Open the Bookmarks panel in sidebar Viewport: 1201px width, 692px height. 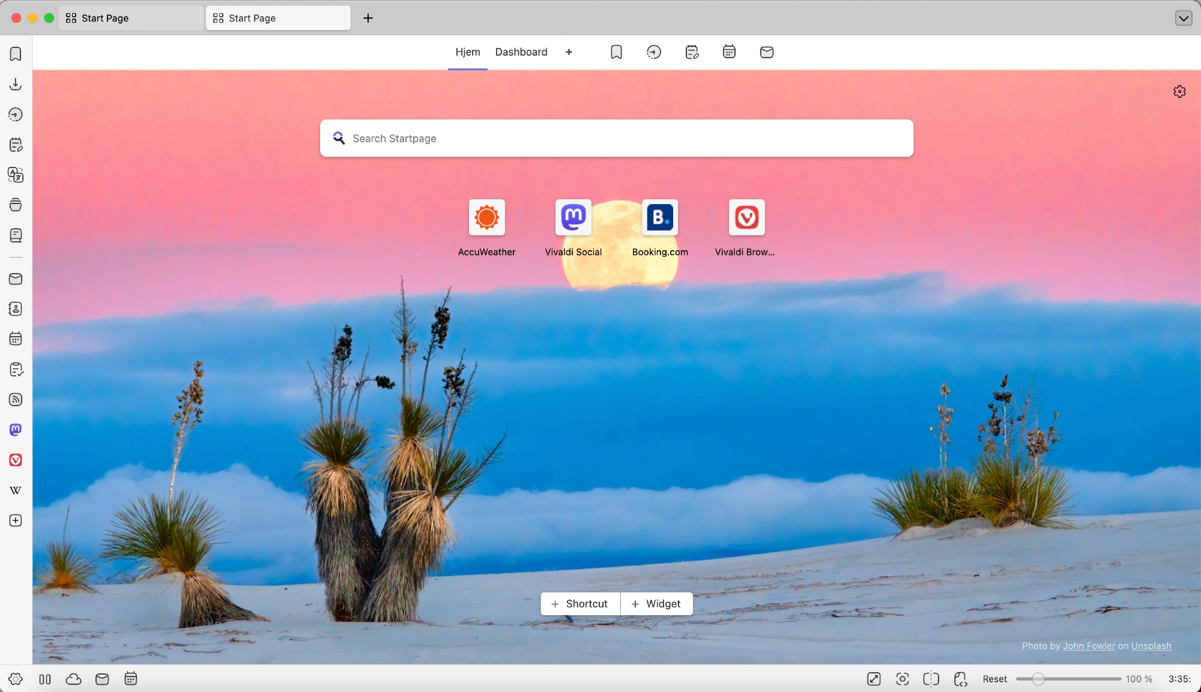click(16, 54)
